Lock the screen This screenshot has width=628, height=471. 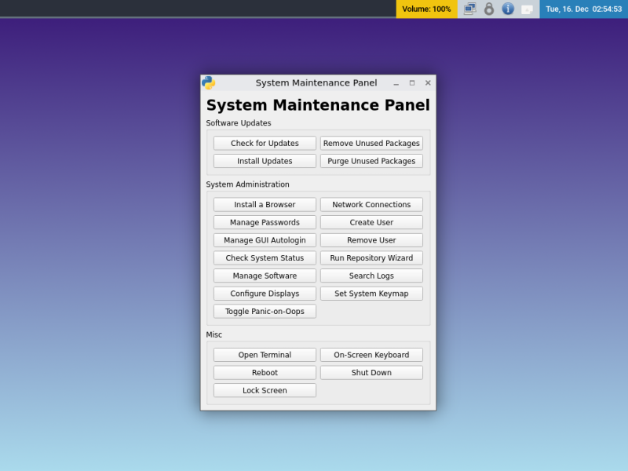pos(265,390)
